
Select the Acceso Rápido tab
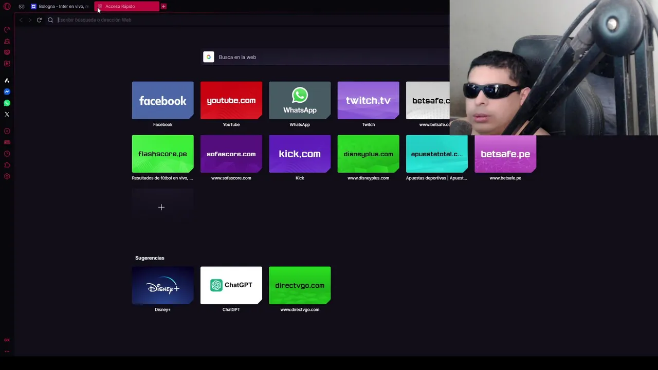click(x=126, y=7)
